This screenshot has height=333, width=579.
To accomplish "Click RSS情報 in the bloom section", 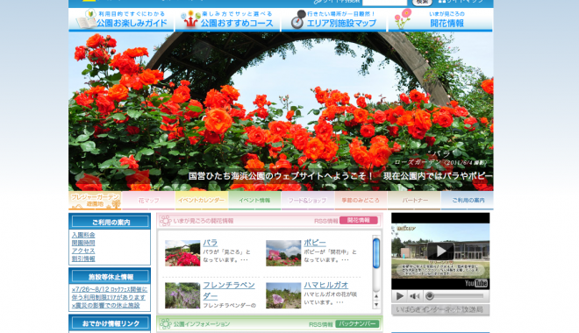I will tap(326, 221).
